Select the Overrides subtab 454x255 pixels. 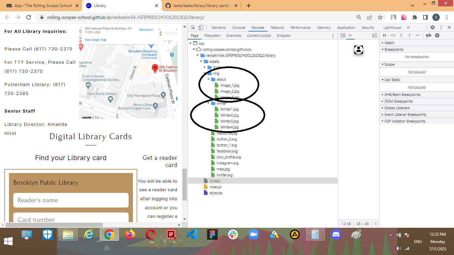[234, 36]
